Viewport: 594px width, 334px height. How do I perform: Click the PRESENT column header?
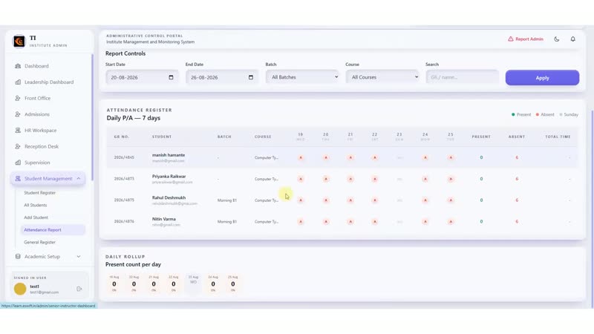coord(481,137)
